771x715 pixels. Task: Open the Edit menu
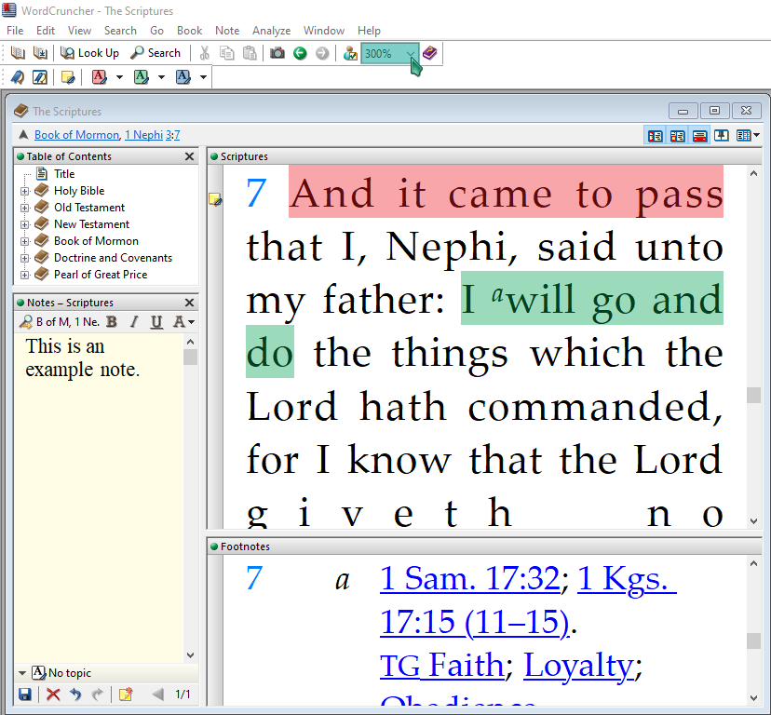(x=46, y=31)
